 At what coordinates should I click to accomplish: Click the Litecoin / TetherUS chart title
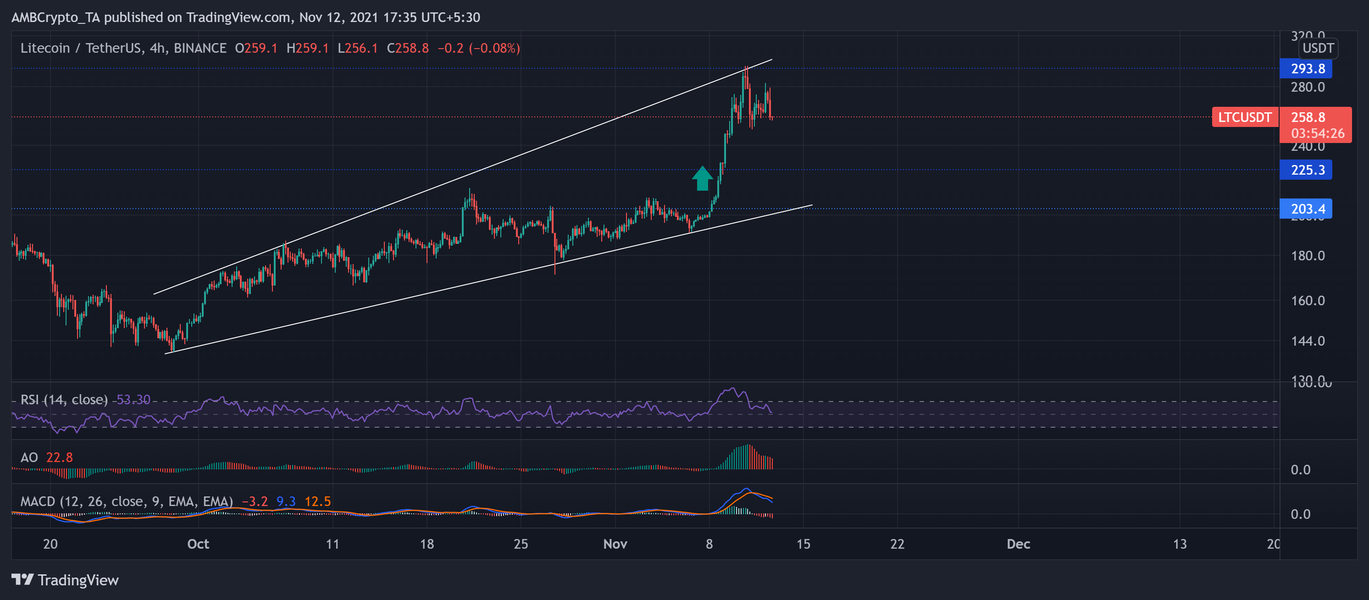pyautogui.click(x=123, y=48)
